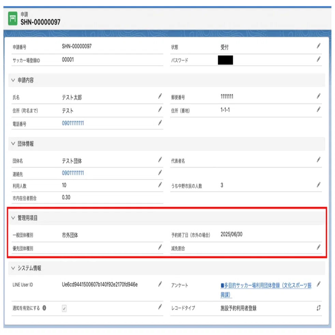The image size is (335, 335).
Task: Collapse the 団体情報 section
Action: [x=13, y=144]
